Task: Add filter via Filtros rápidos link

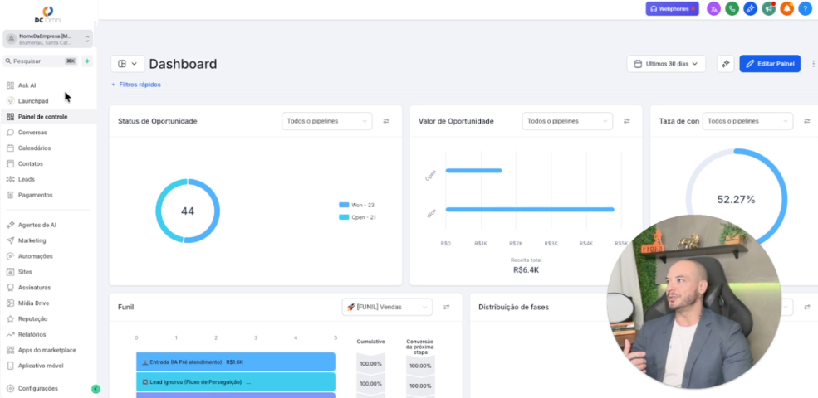Action: pos(136,85)
